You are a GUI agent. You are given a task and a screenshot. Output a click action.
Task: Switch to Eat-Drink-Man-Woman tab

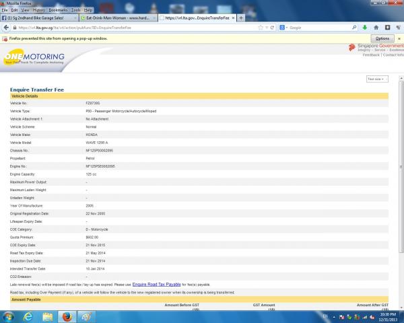[x=119, y=17]
